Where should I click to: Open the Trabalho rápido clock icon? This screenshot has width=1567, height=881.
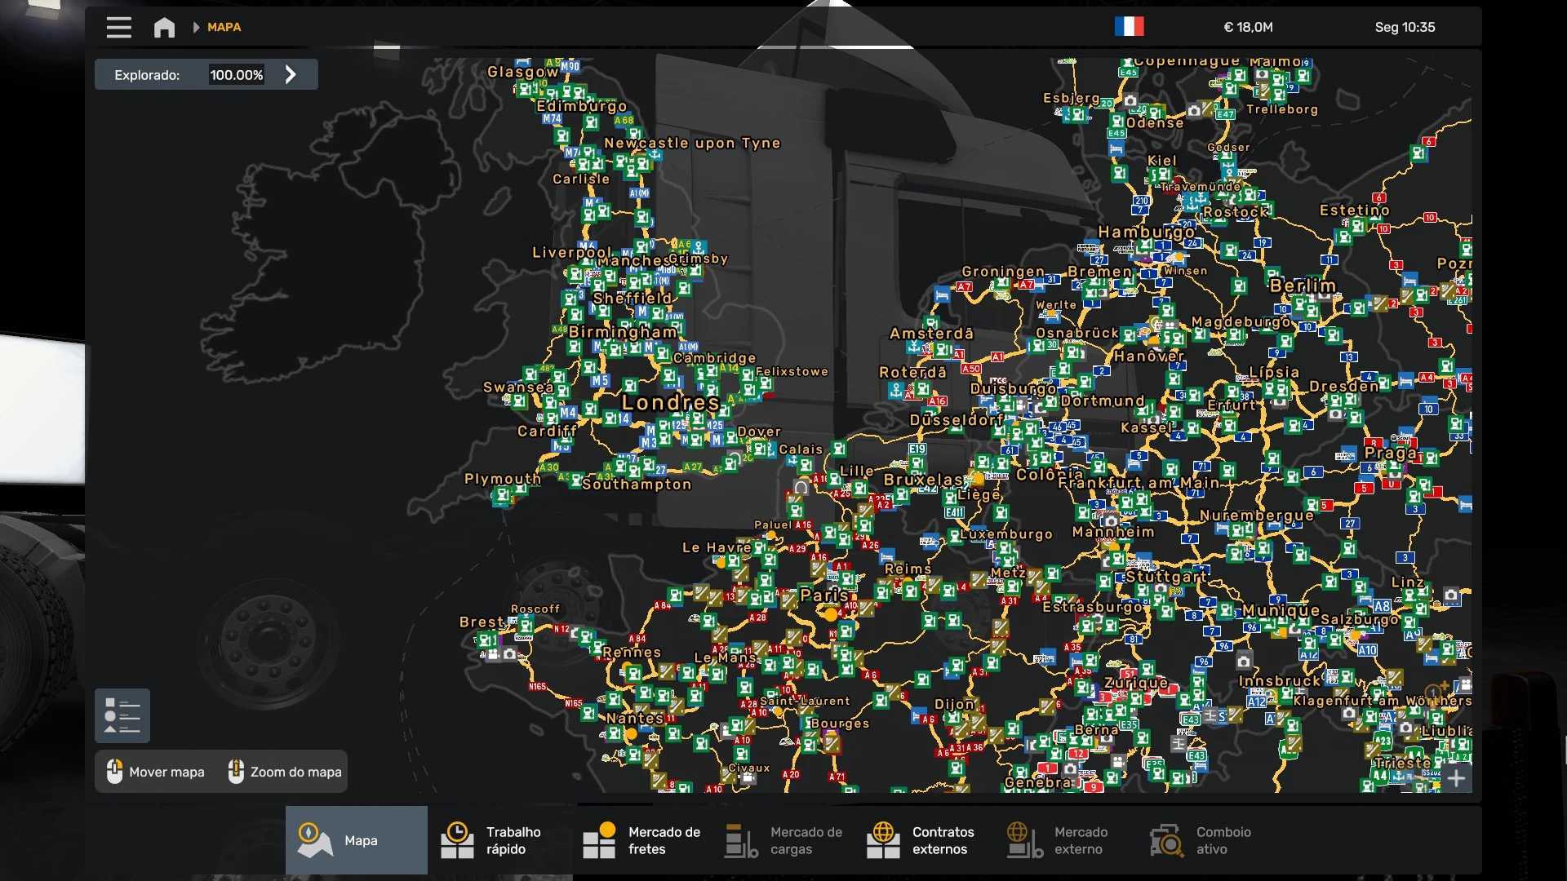(x=457, y=840)
